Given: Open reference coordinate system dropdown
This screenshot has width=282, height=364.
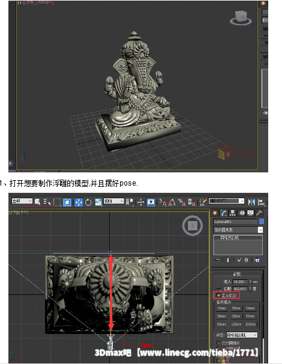Looking at the screenshot, I should (x=113, y=201).
